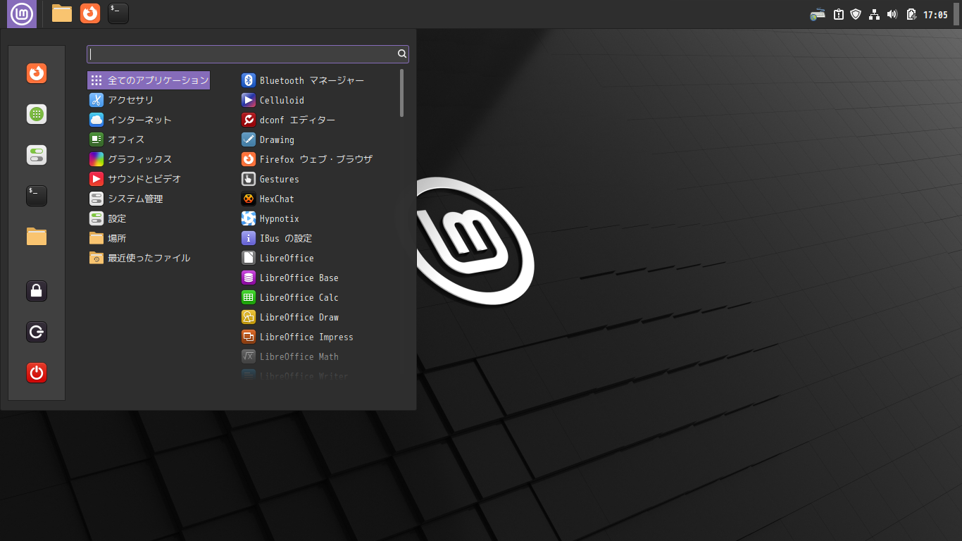Open LibreOffice Base from the app list
Viewport: 962px width, 541px height.
coord(318,278)
